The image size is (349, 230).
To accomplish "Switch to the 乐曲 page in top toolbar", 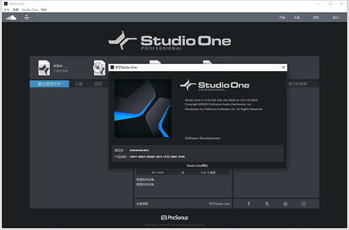I will 297,17.
